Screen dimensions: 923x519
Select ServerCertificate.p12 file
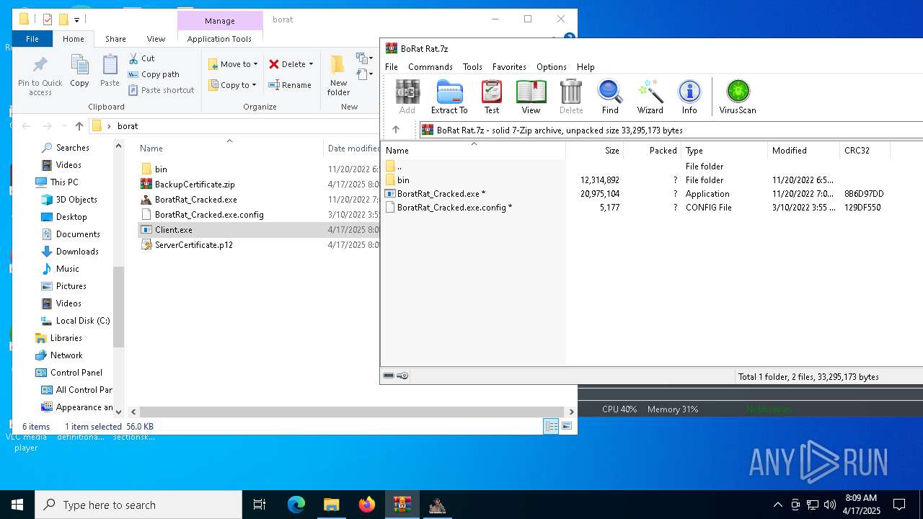pyautogui.click(x=193, y=245)
